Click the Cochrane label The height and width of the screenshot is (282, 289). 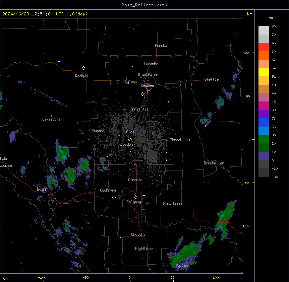(x=108, y=190)
